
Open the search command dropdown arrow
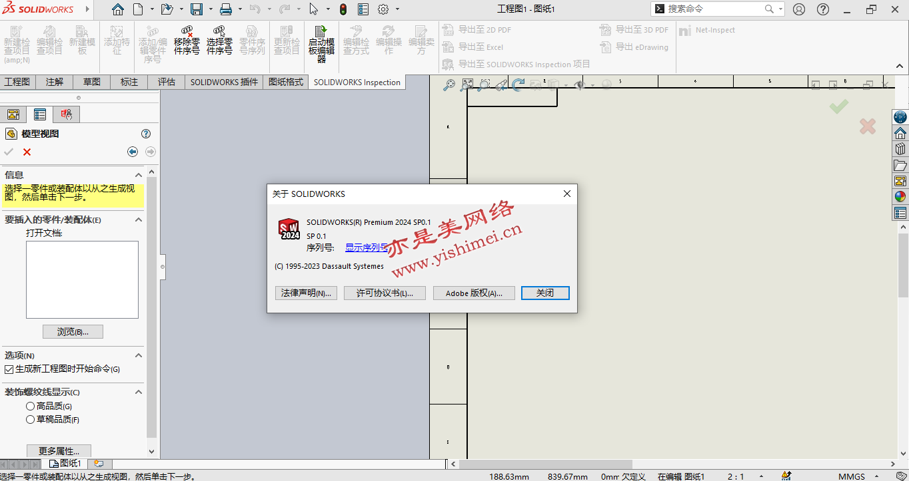click(x=780, y=9)
